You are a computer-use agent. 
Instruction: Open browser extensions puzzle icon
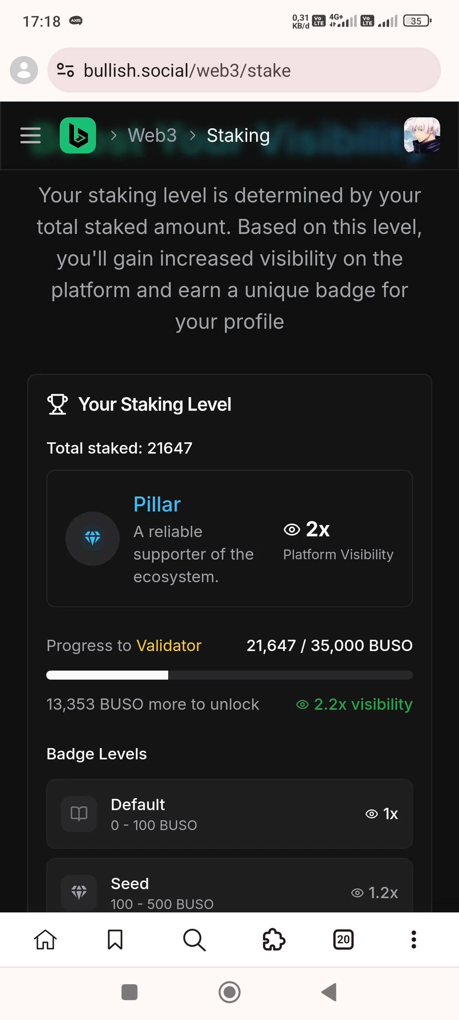[274, 939]
